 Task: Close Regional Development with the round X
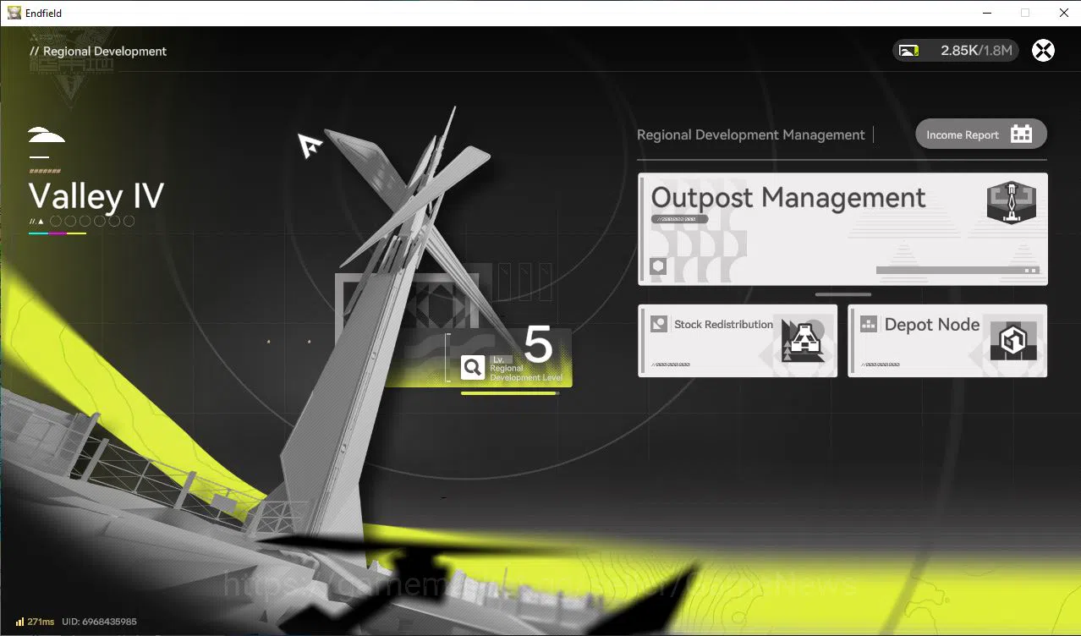(1044, 51)
